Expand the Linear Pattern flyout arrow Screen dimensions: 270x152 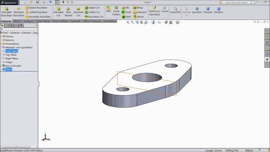pyautogui.click(x=116, y=18)
